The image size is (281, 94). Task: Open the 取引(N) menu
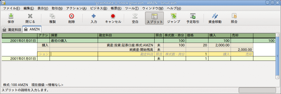click(57, 8)
